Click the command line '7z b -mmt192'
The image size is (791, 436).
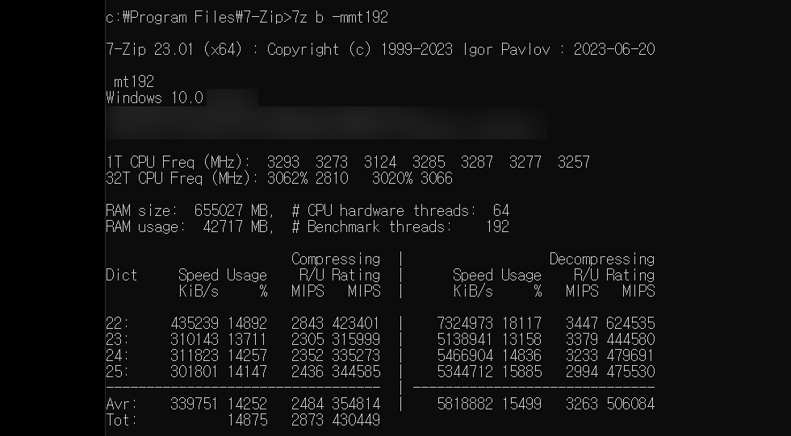[341, 18]
